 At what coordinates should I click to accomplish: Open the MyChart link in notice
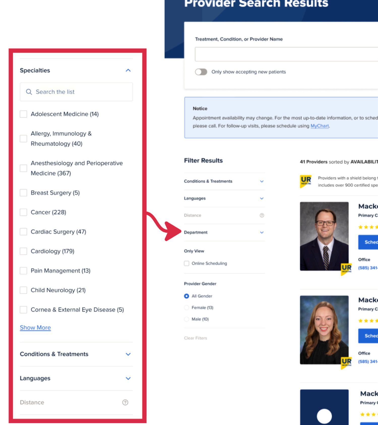320,126
